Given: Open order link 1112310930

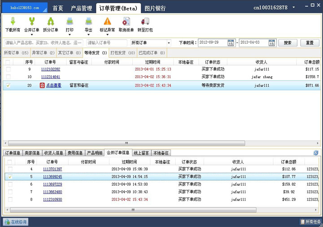Looking at the screenshot, I should click(52, 199).
